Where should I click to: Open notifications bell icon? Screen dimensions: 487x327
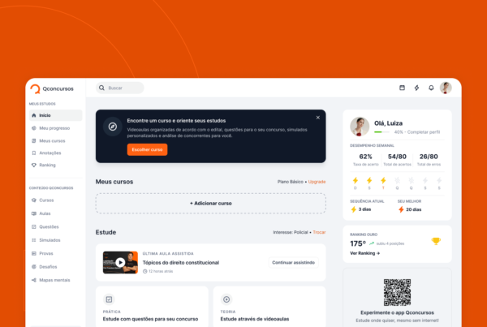pyautogui.click(x=431, y=88)
